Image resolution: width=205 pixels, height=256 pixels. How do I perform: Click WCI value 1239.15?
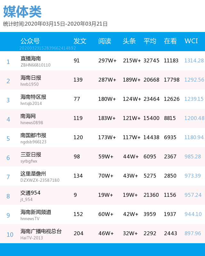tap(194, 99)
